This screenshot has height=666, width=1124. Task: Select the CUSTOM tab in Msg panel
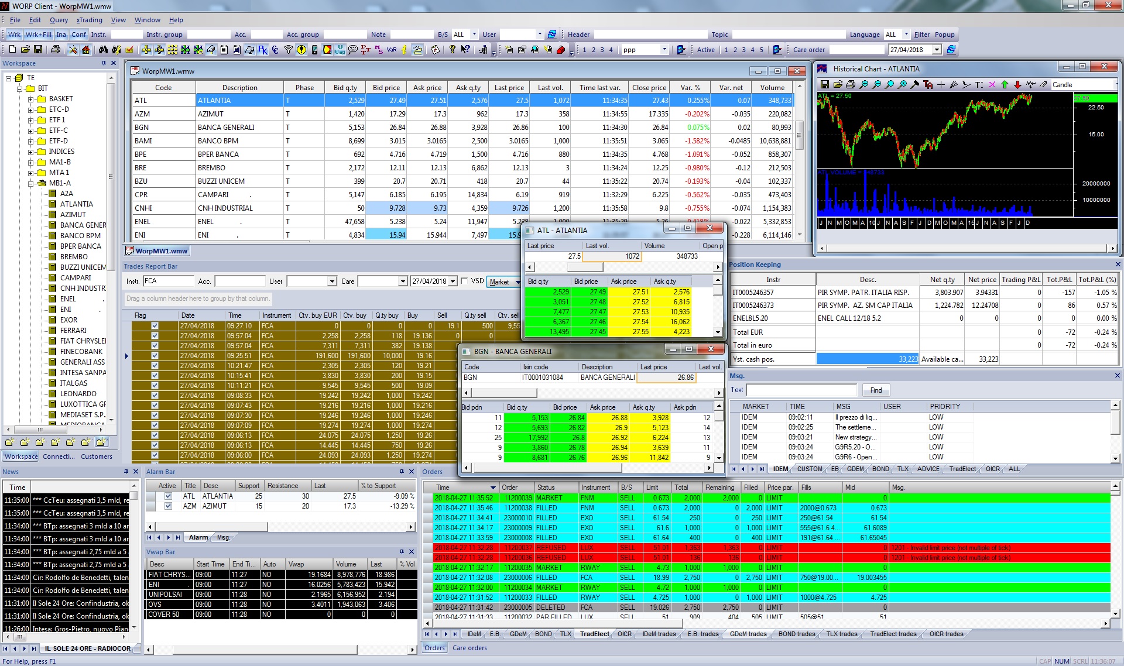pos(809,469)
